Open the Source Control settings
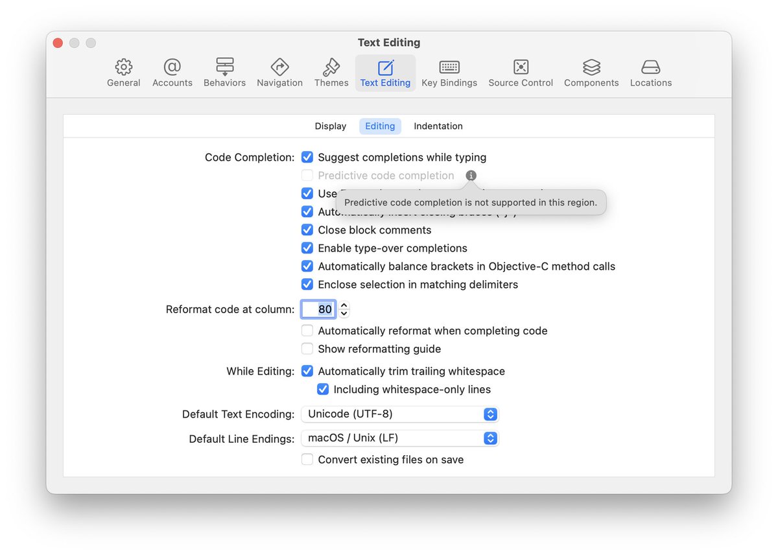The width and height of the screenshot is (778, 555). pos(521,71)
